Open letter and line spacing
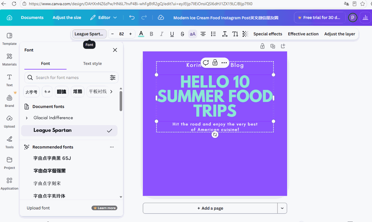372x222 pixels. pyautogui.click(x=225, y=34)
